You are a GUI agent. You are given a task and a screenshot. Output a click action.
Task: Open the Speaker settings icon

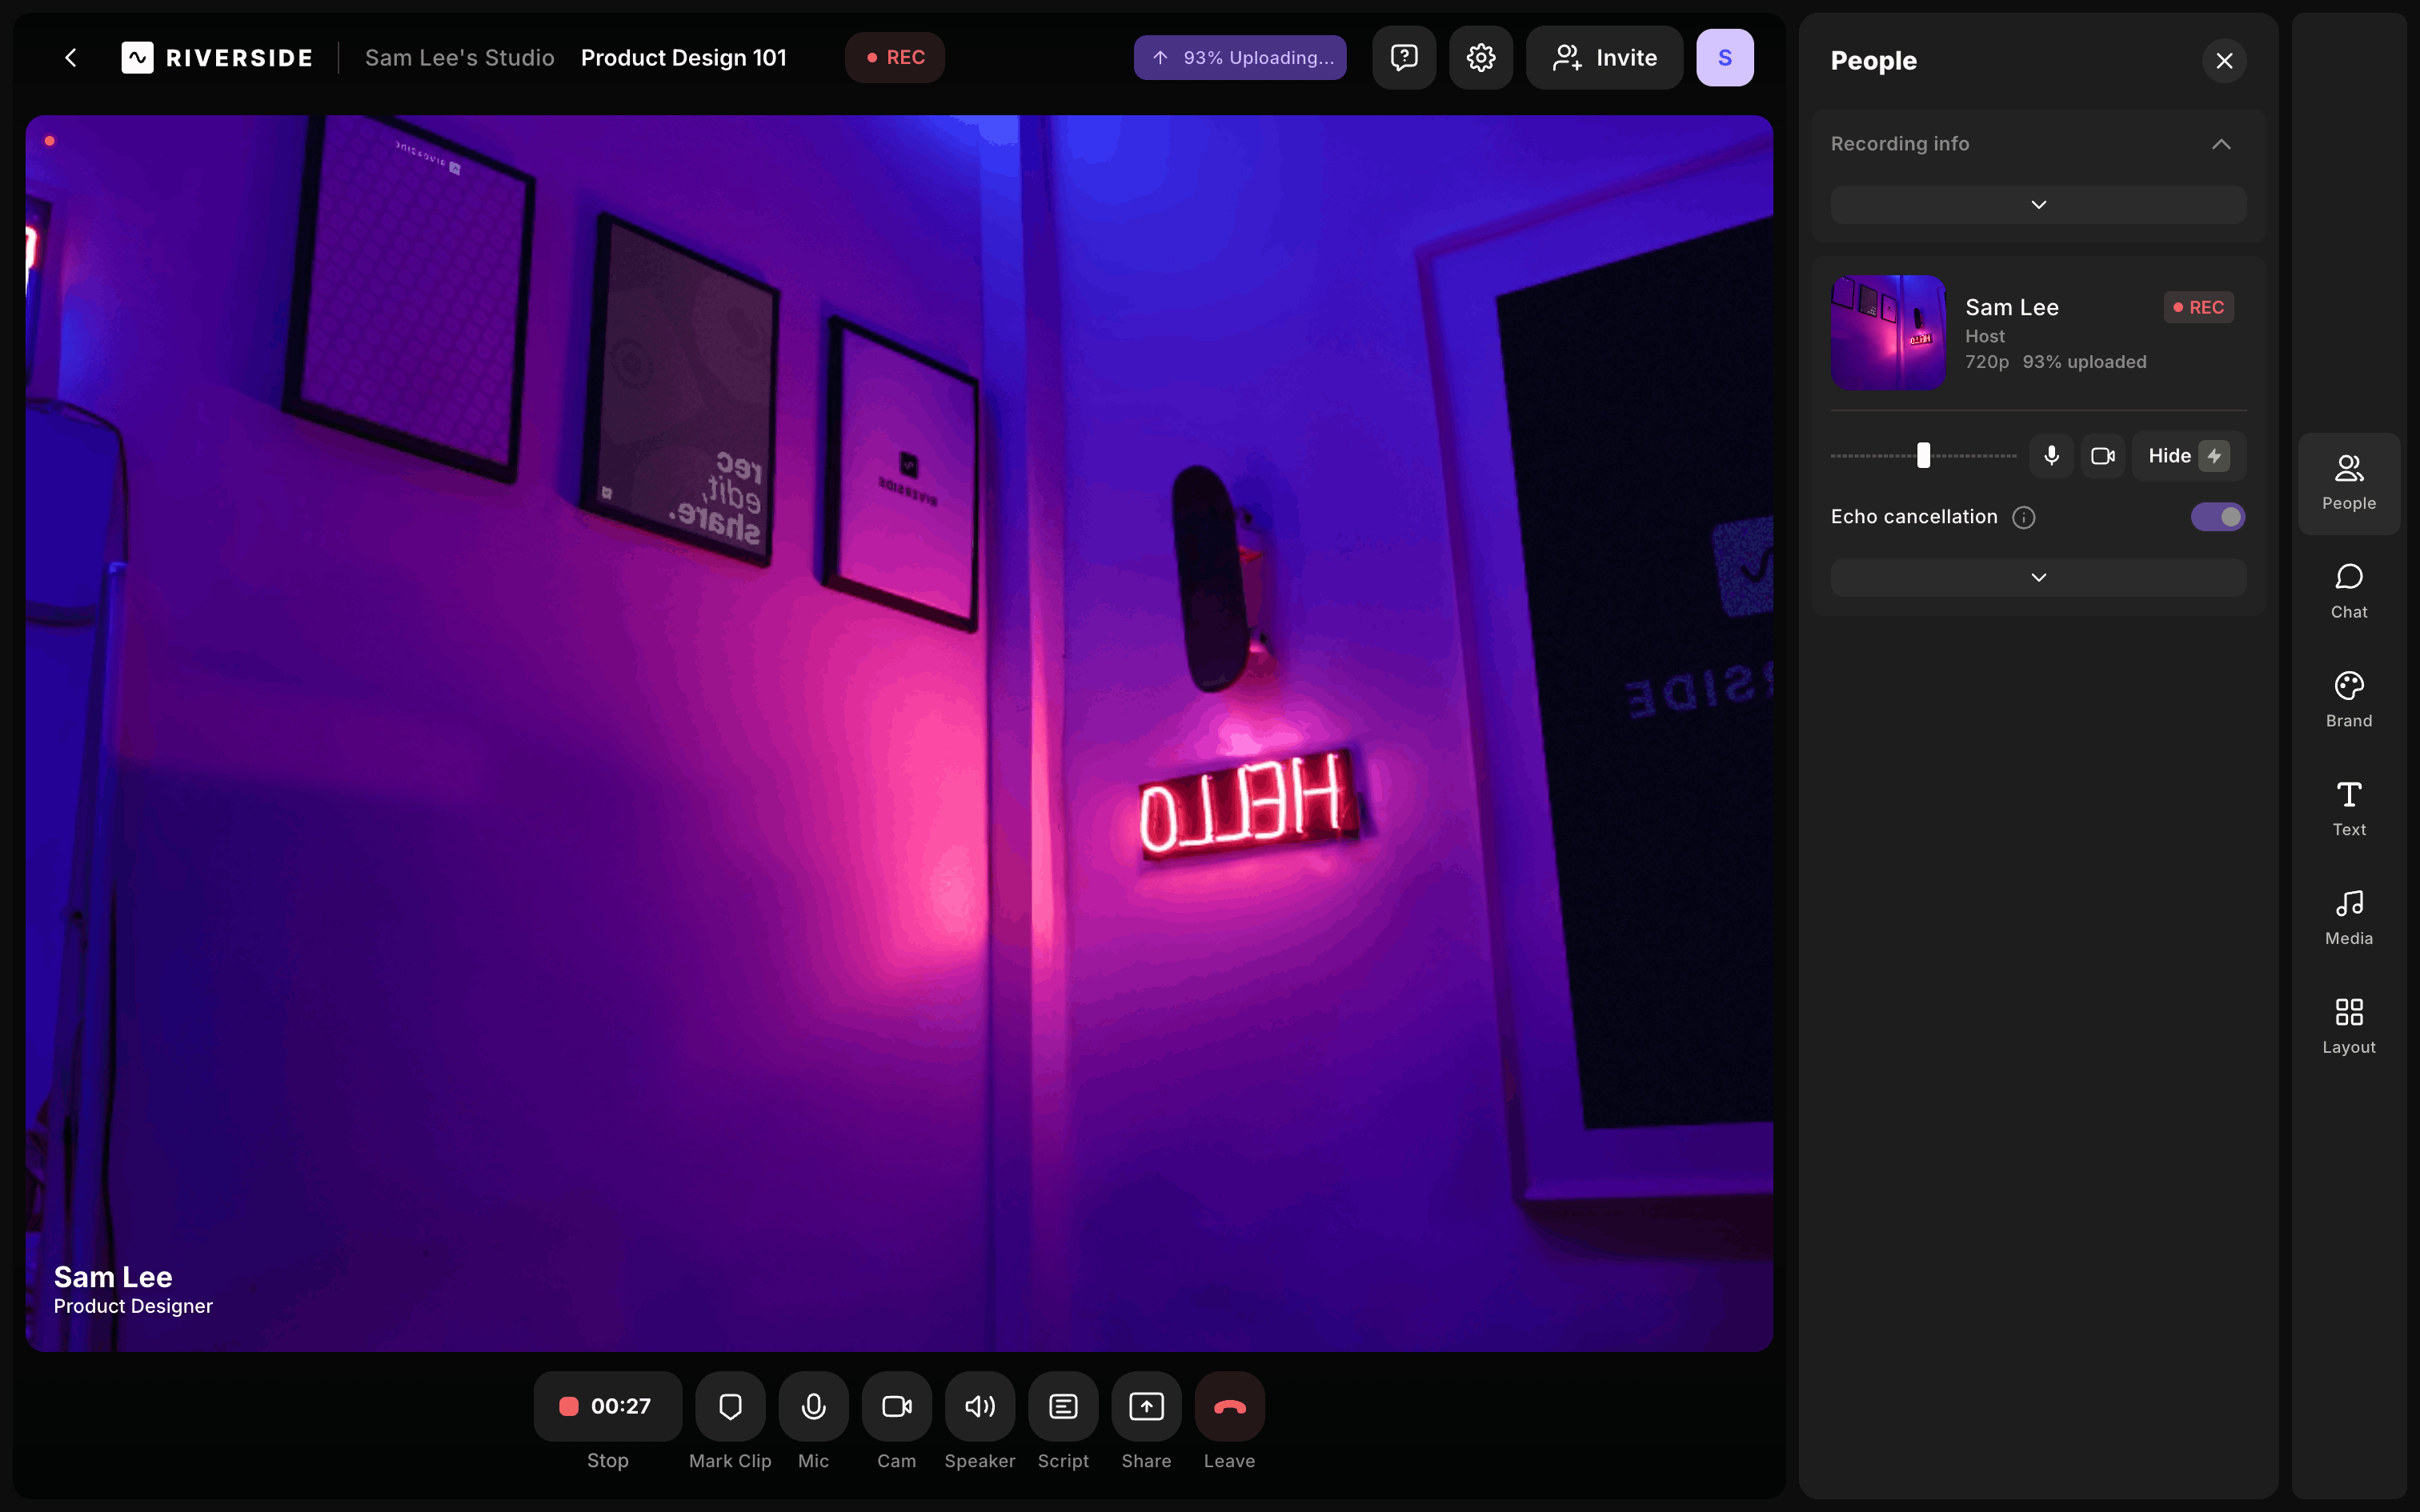979,1406
